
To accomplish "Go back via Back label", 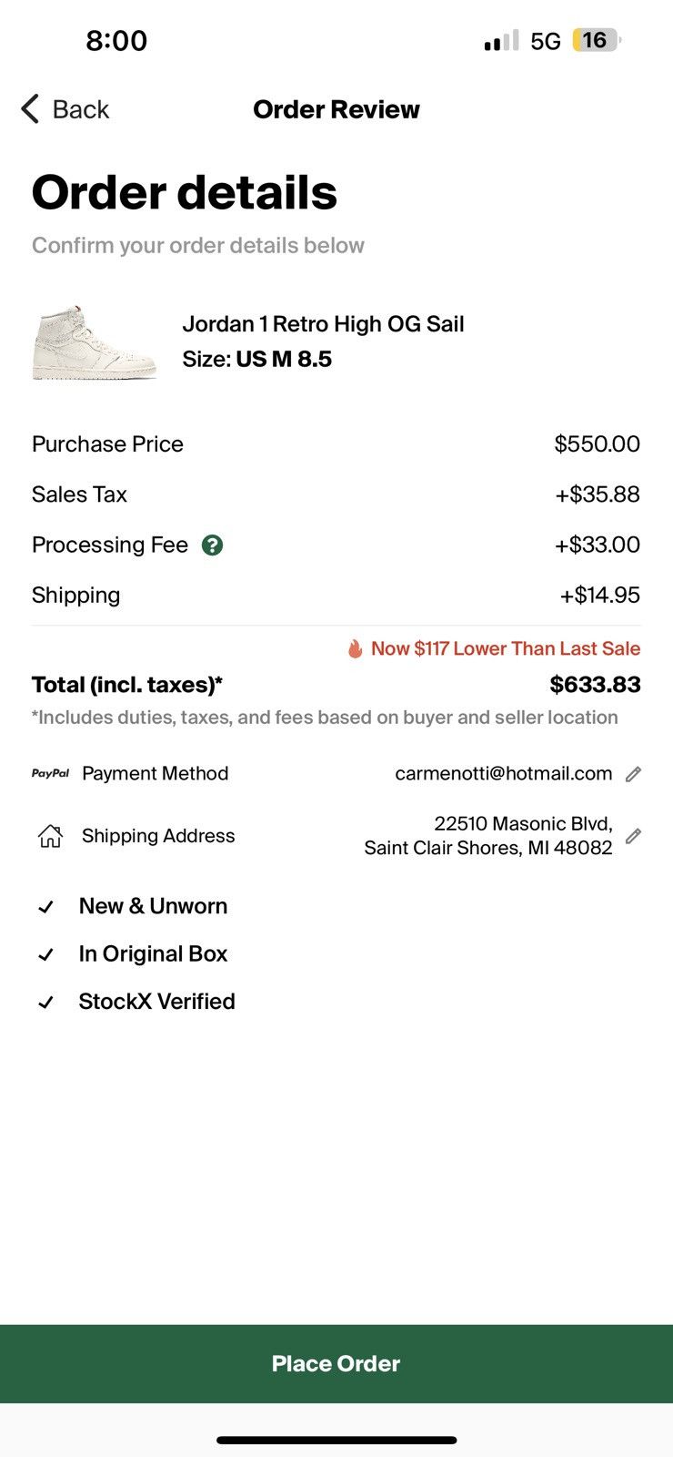I will click(81, 109).
